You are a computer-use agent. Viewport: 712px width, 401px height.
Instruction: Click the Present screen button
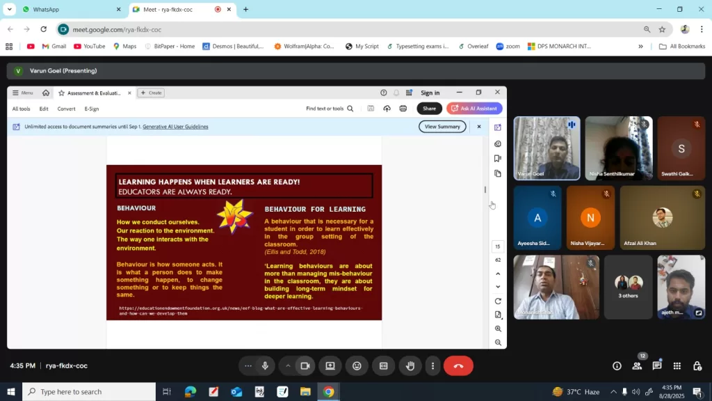(330, 366)
